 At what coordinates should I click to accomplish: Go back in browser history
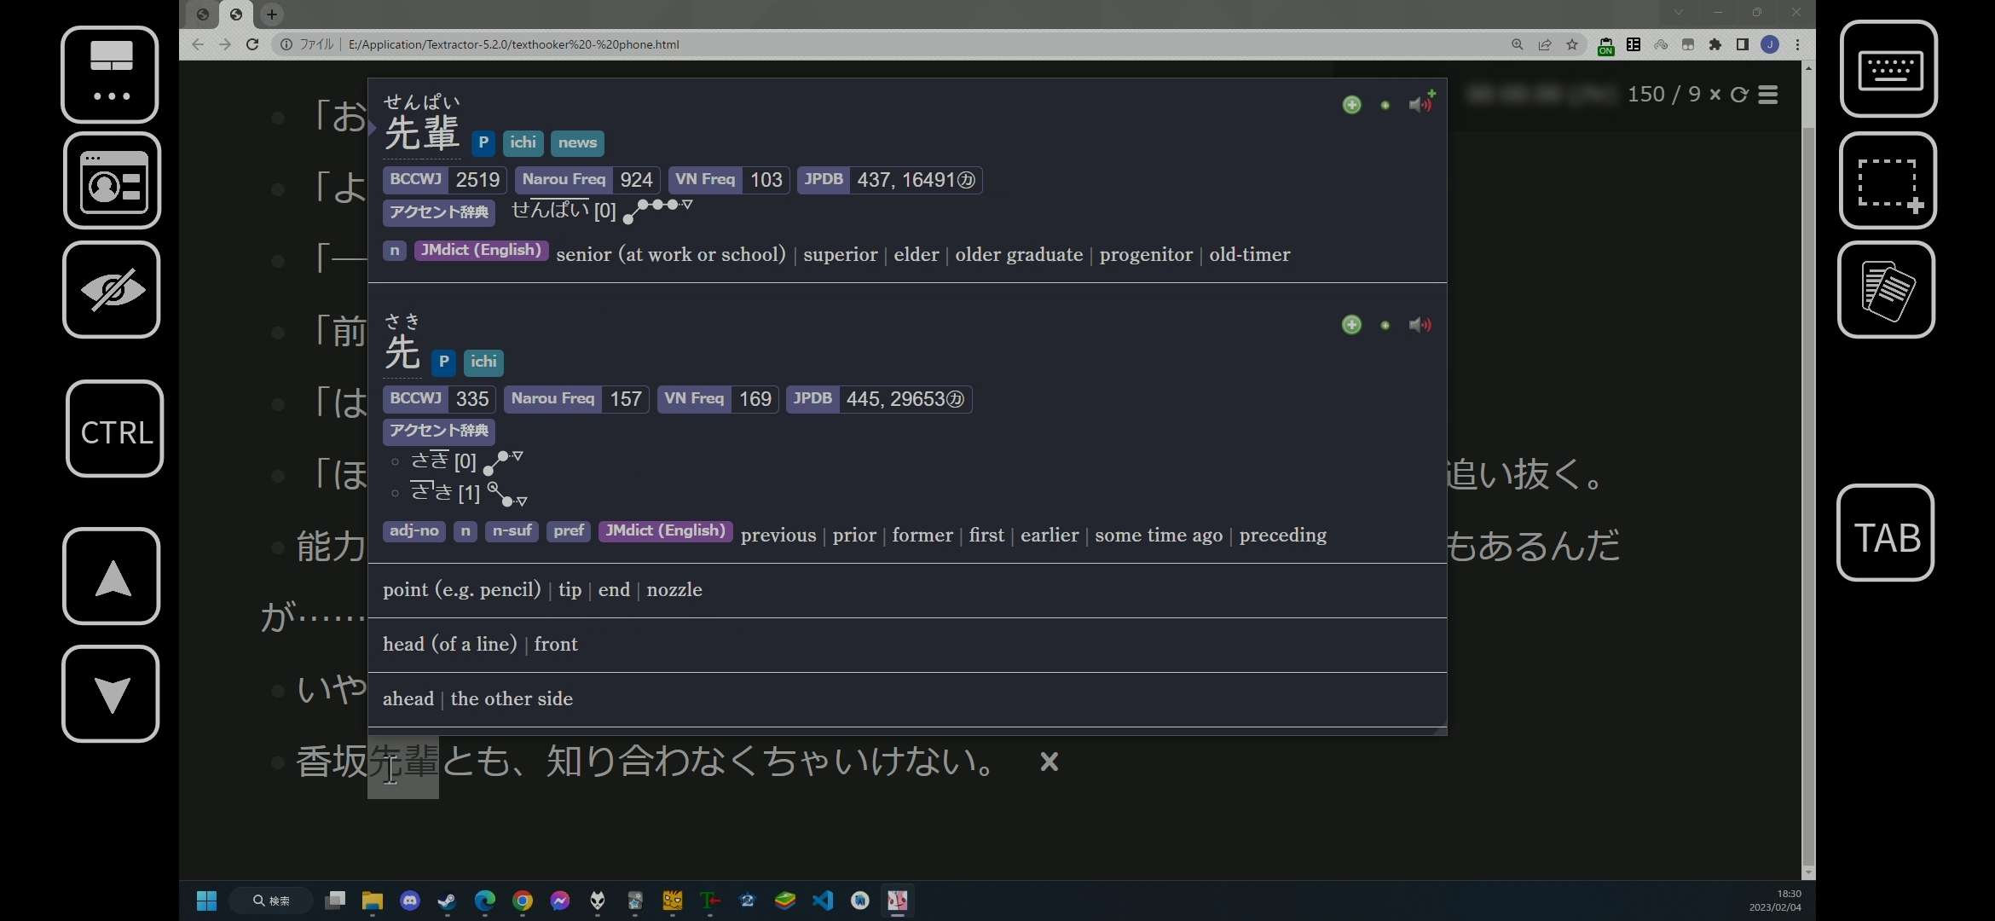point(198,44)
